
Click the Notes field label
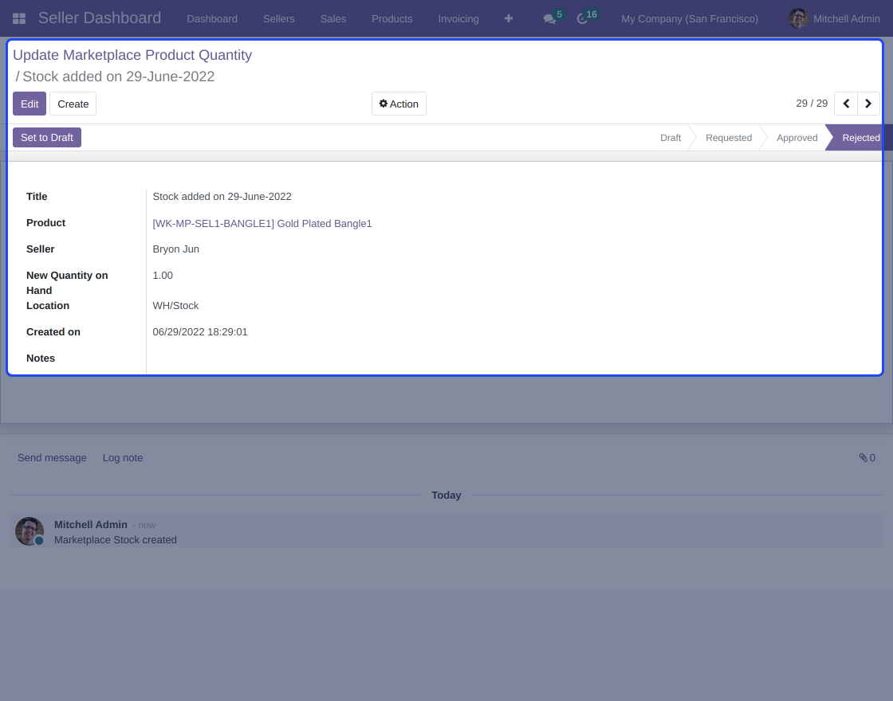pyautogui.click(x=41, y=358)
